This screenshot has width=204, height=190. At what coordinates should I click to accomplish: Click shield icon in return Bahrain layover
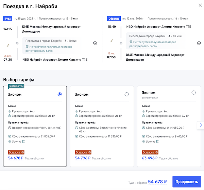click(131, 42)
